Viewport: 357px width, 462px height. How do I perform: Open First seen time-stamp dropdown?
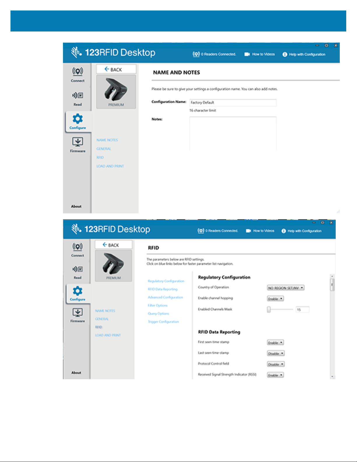275,343
